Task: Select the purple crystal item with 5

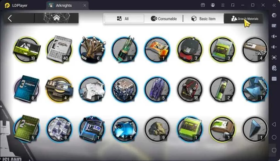Action: pos(157,89)
